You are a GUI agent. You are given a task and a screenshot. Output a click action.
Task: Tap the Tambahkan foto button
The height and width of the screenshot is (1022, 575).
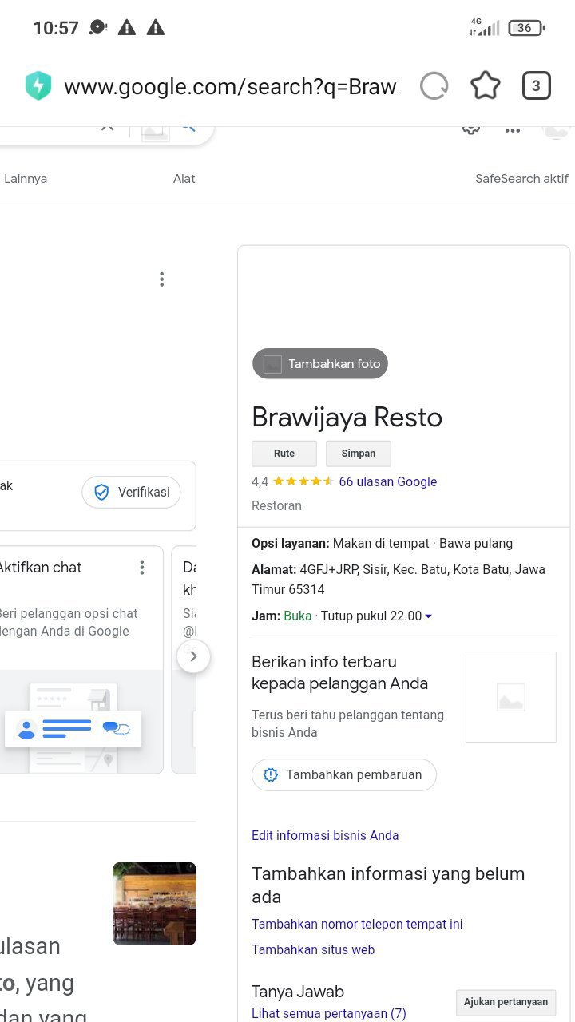320,364
